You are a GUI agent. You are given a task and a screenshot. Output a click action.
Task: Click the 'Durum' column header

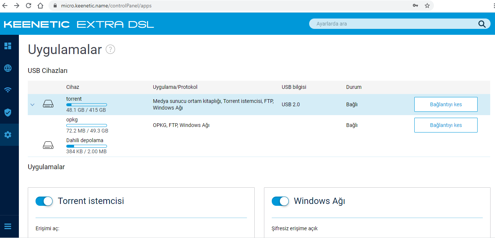(x=354, y=87)
